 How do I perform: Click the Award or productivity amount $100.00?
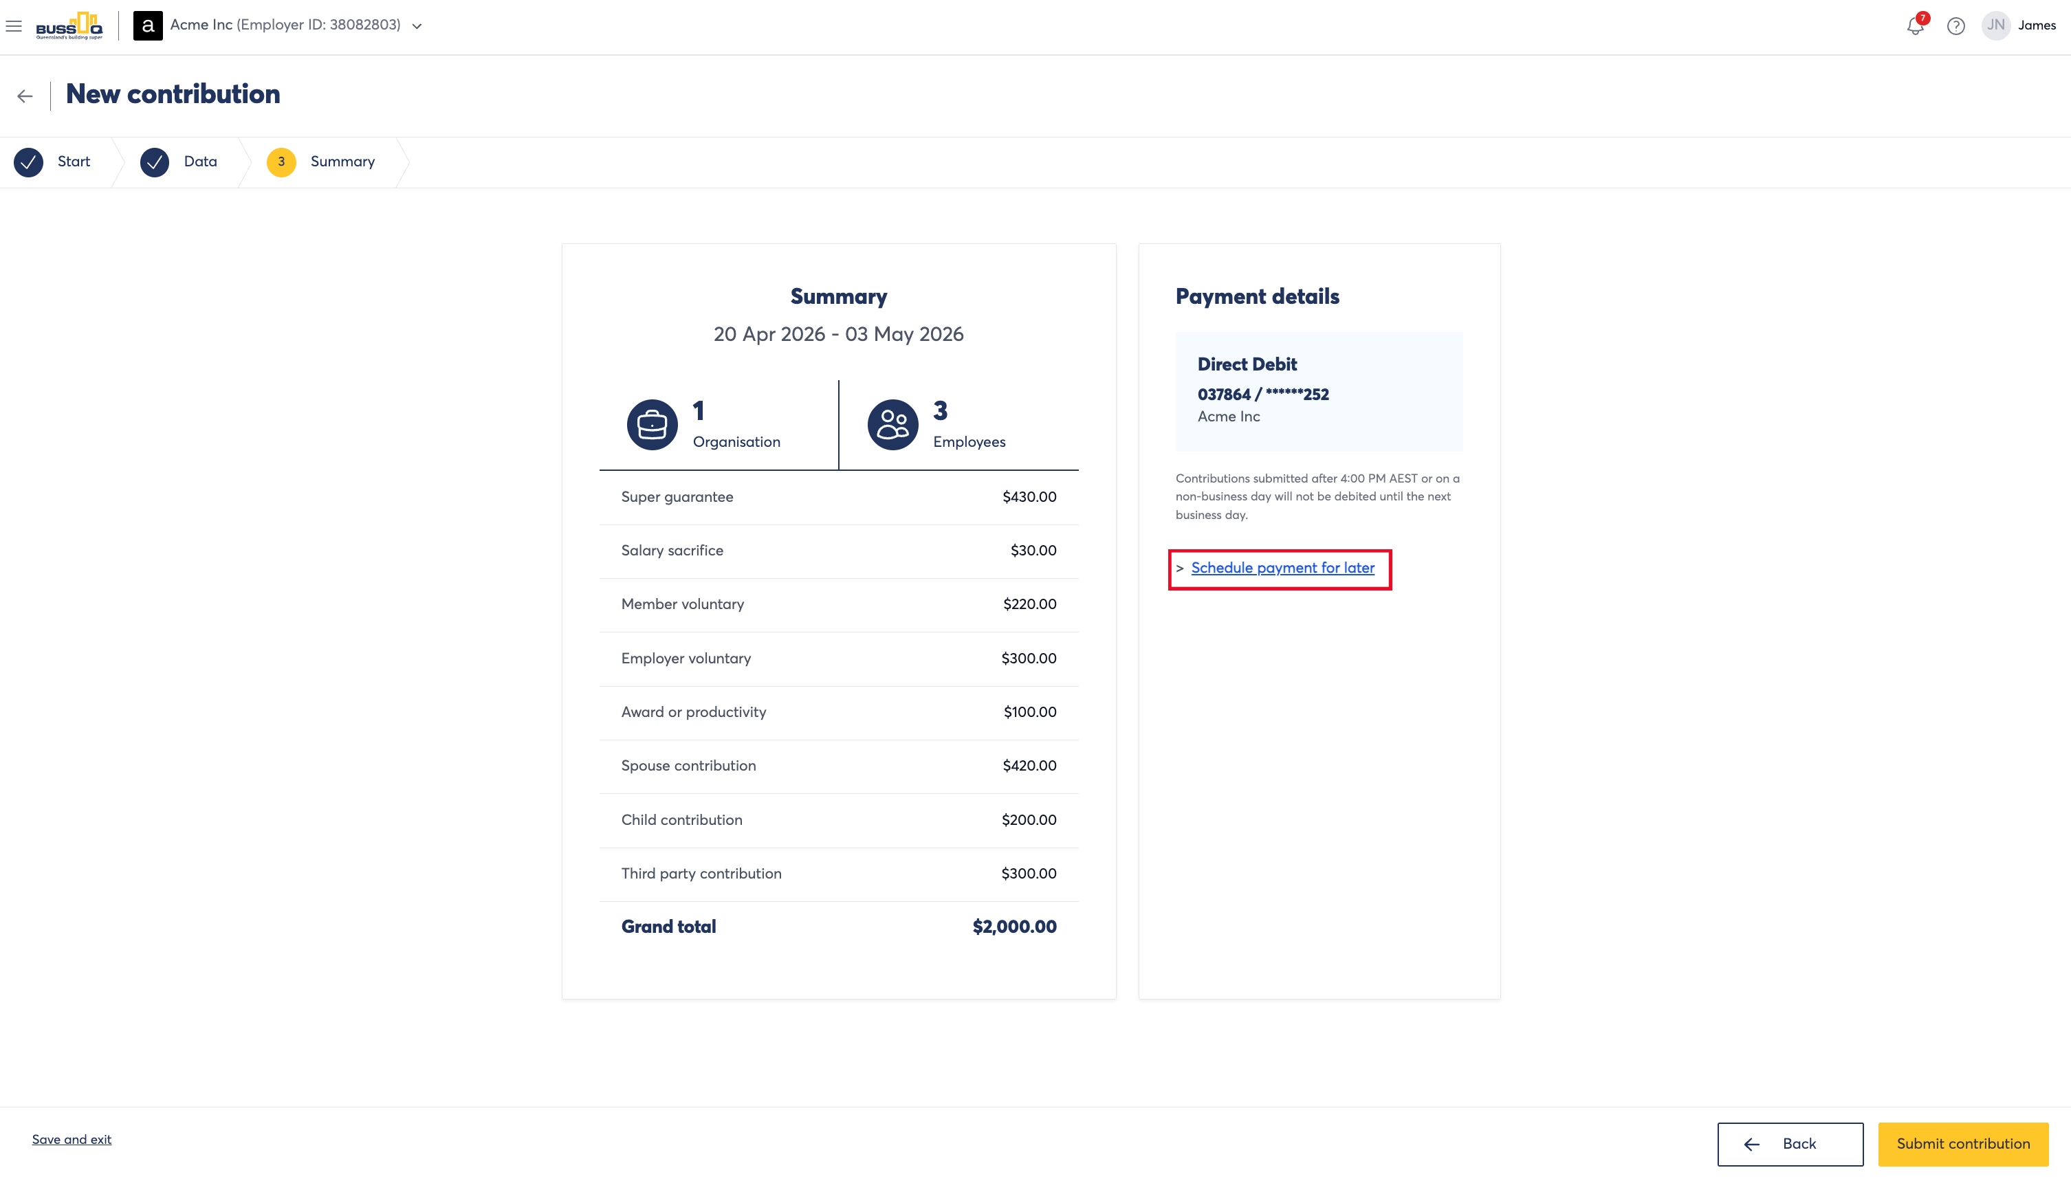click(x=1029, y=712)
